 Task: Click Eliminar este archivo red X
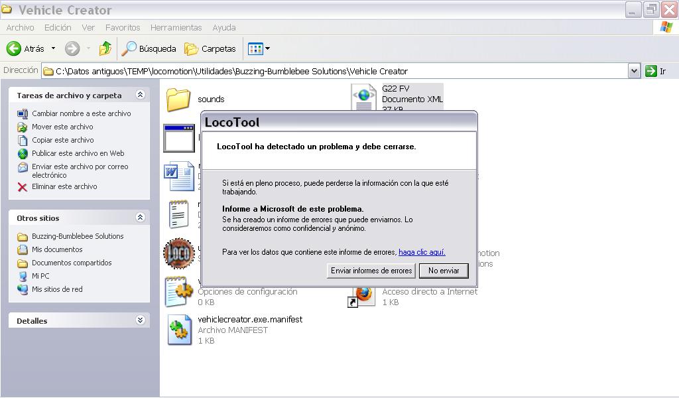[23, 187]
